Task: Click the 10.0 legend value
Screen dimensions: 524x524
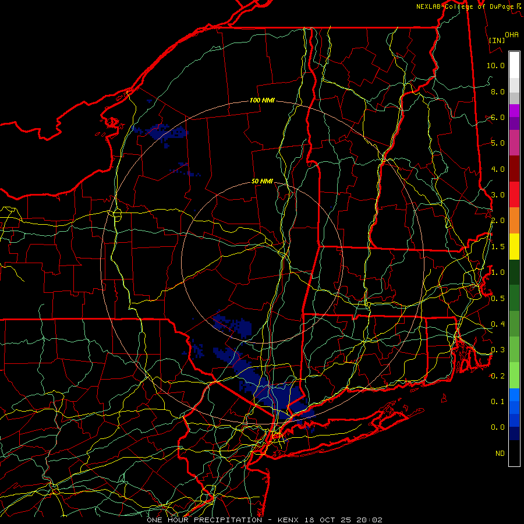Action: (x=495, y=65)
